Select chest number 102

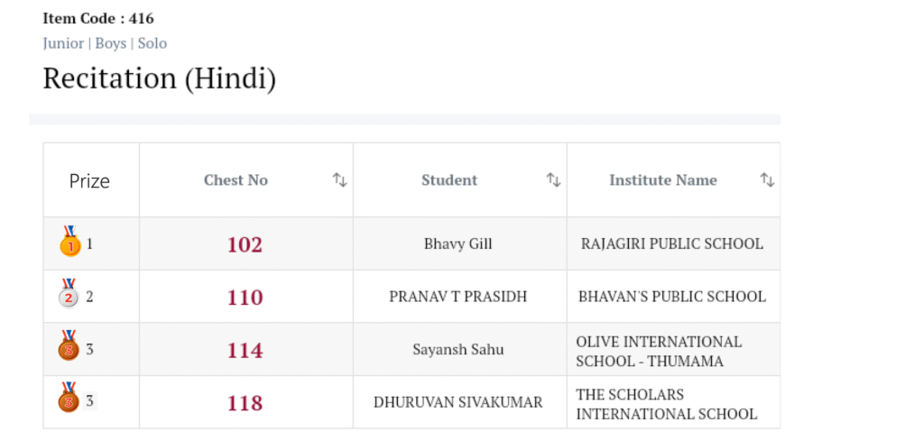(245, 244)
